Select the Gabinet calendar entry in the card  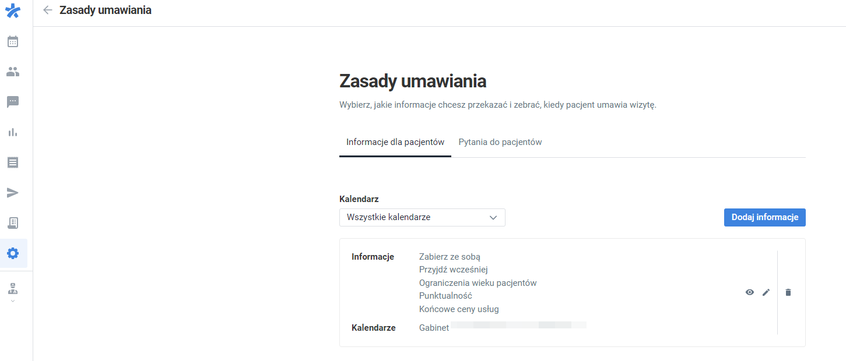(x=434, y=327)
